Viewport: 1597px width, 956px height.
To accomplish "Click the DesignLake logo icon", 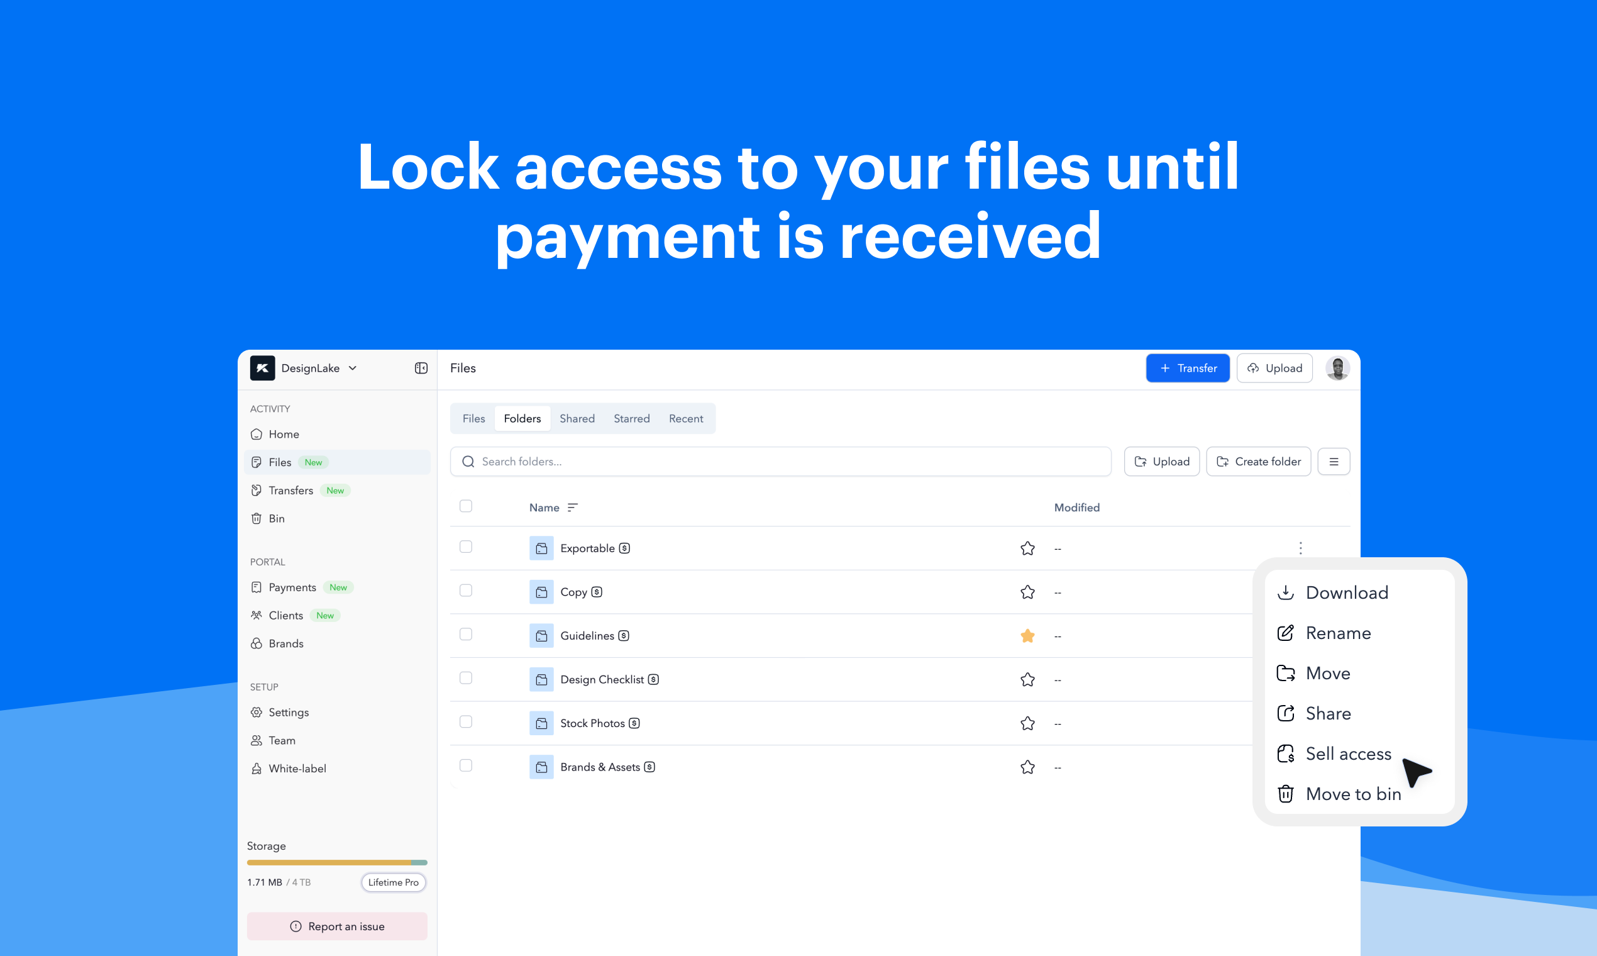I will tap(262, 368).
